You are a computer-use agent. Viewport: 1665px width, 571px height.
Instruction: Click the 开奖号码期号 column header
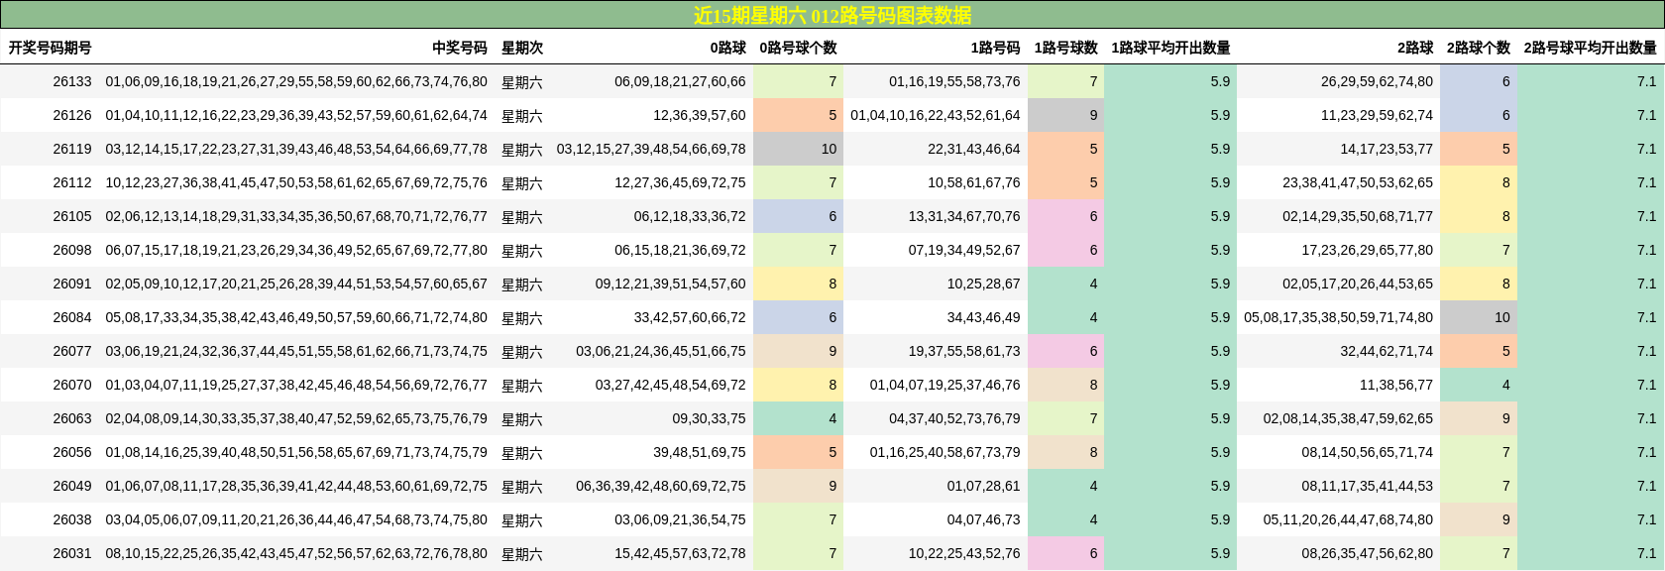[x=51, y=48]
